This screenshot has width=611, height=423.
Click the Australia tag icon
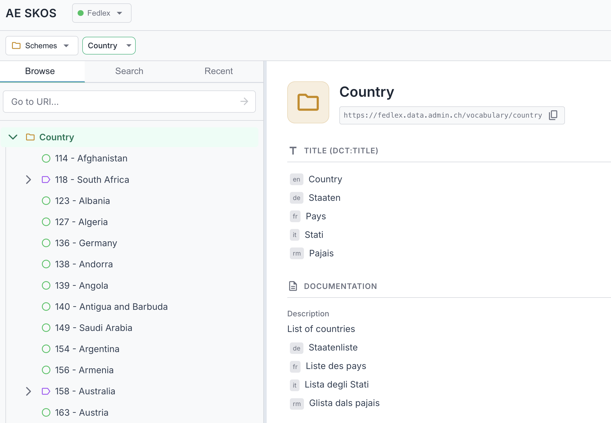click(46, 391)
